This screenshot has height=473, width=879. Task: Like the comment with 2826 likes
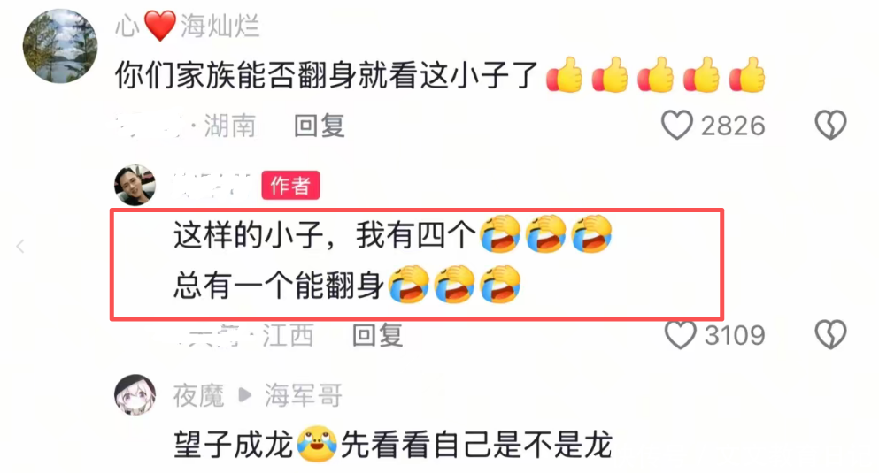676,125
